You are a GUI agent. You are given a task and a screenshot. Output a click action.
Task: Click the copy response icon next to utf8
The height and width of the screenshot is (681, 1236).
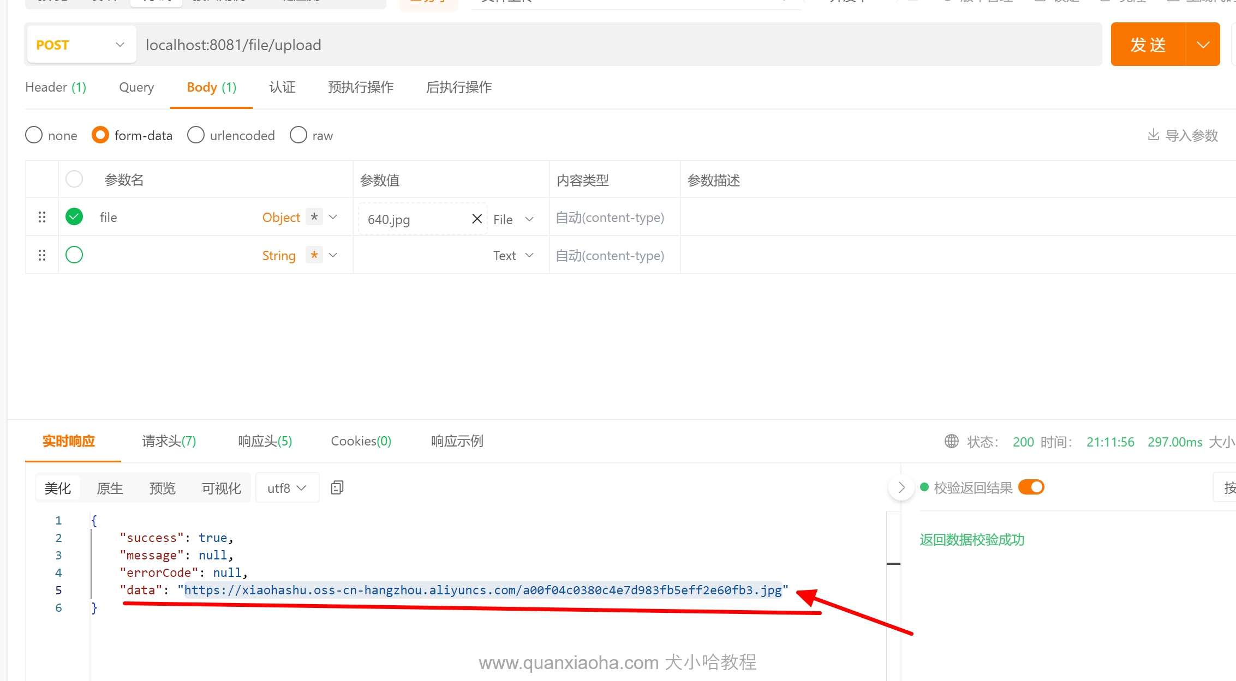[x=337, y=487]
